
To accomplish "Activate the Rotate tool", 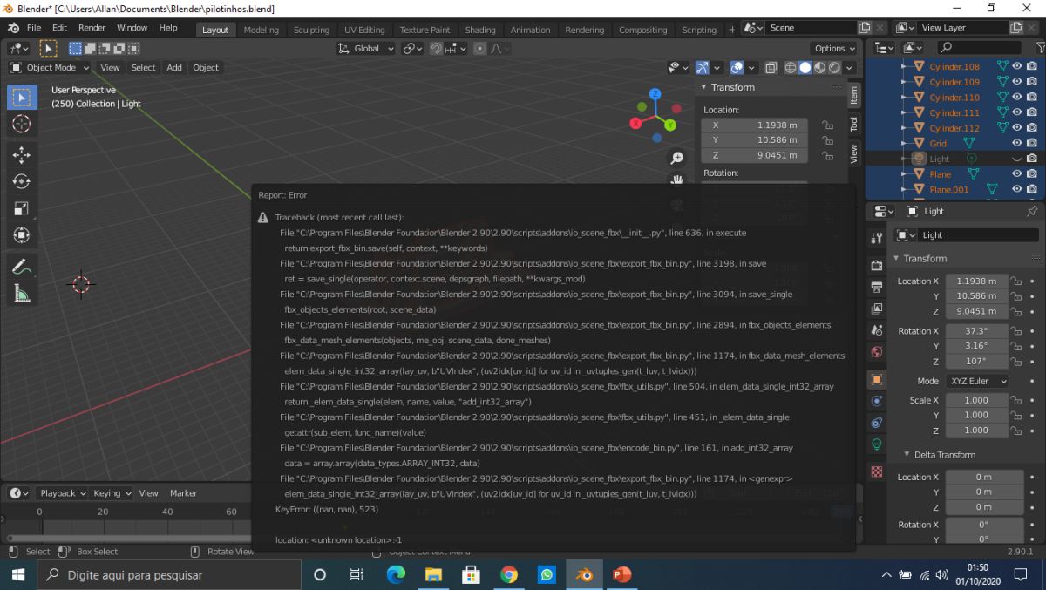I will click(23, 181).
